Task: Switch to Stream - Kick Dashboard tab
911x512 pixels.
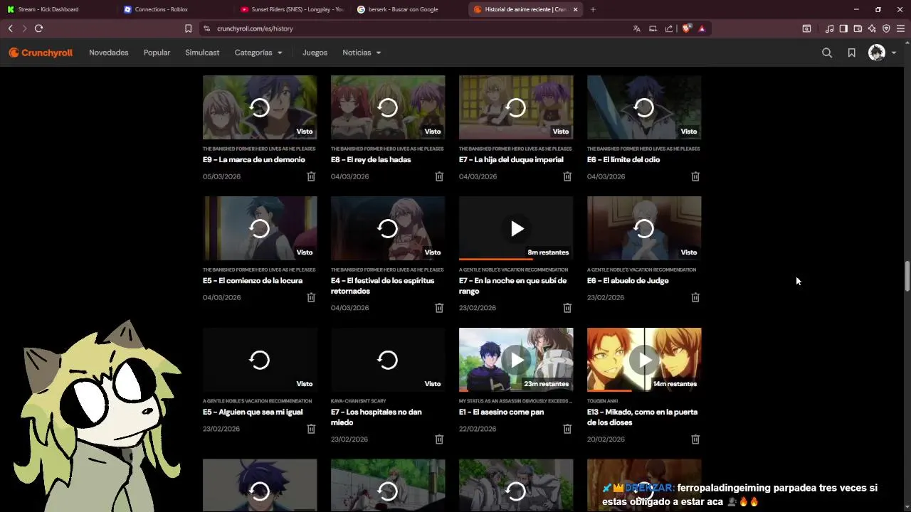Action: click(x=58, y=9)
